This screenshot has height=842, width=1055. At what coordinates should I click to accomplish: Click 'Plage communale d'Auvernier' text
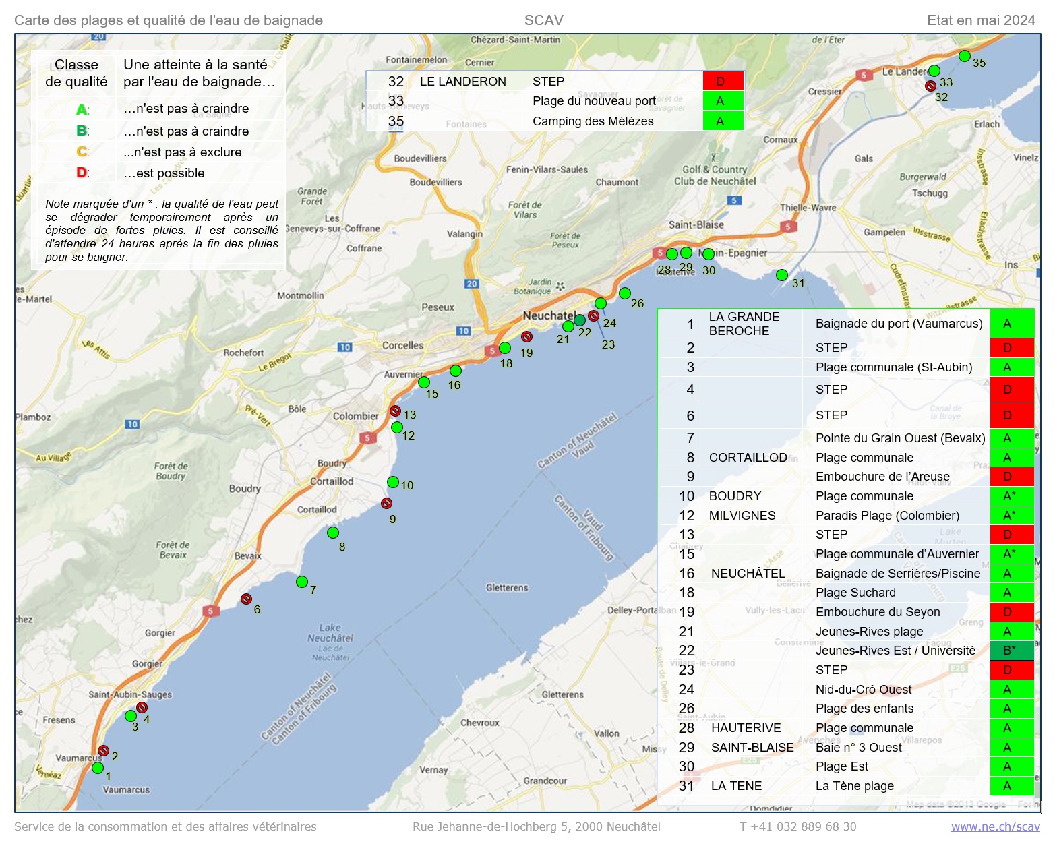(897, 554)
